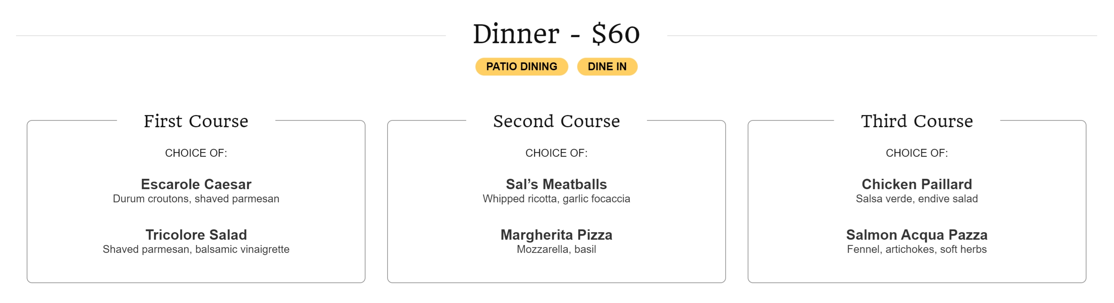This screenshot has height=303, width=1114.
Task: Click the Salsa verde, endive salad description
Action: [x=917, y=199]
